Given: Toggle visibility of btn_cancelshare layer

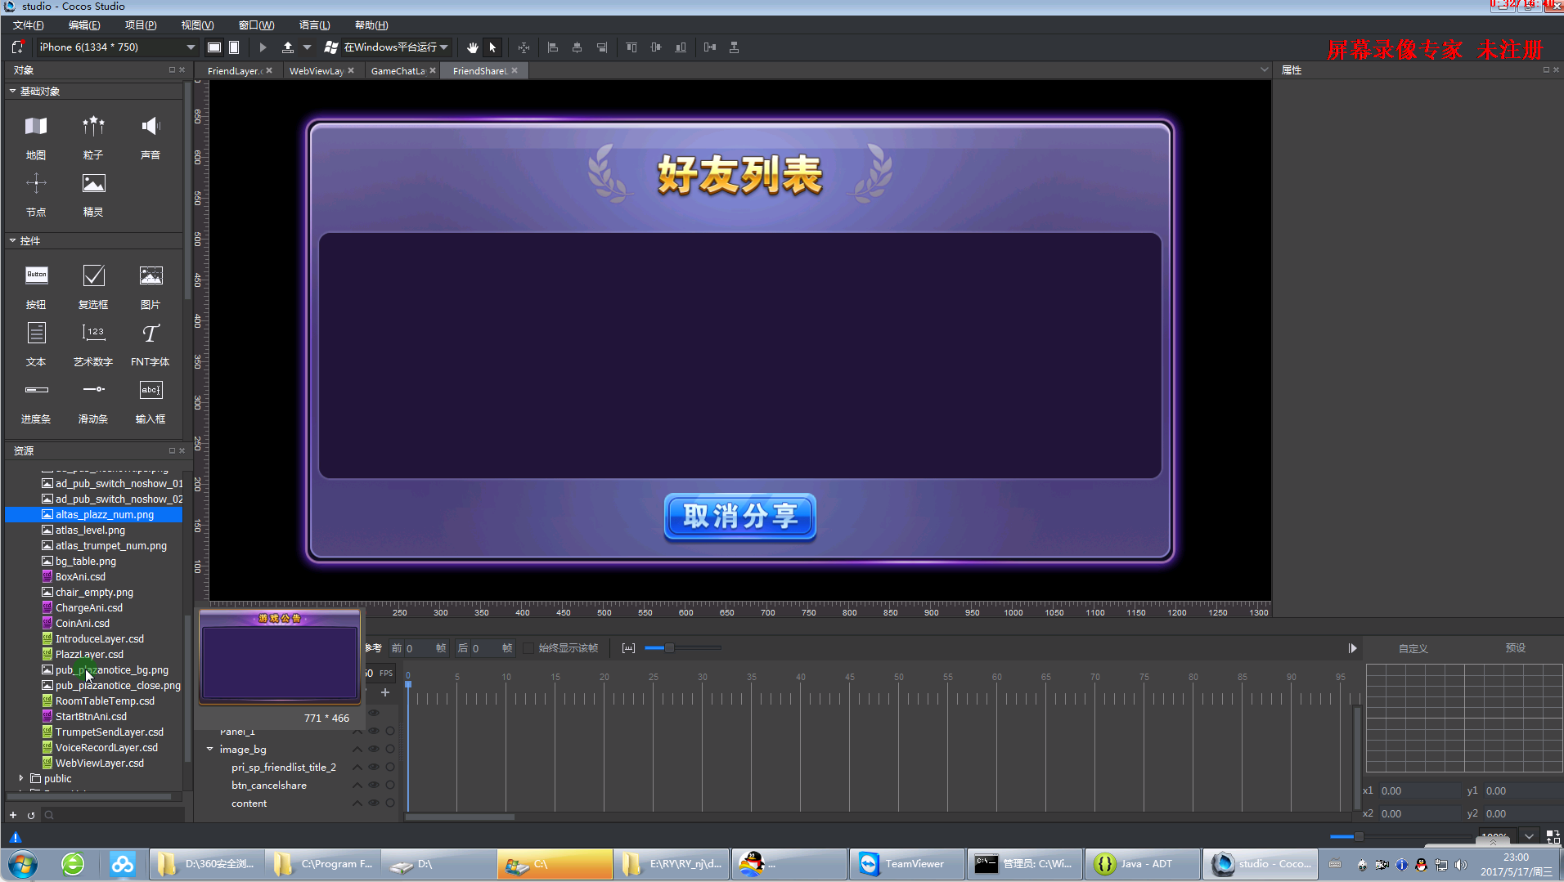Looking at the screenshot, I should click(374, 786).
